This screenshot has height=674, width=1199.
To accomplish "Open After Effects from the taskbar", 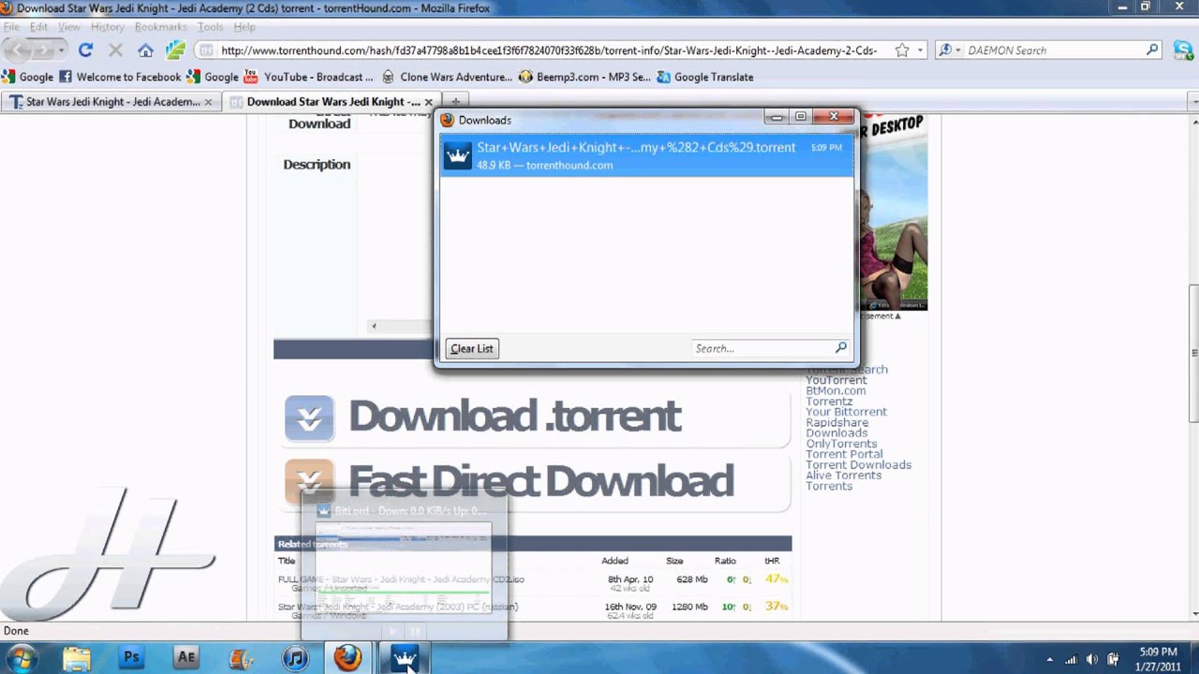I will (185, 658).
